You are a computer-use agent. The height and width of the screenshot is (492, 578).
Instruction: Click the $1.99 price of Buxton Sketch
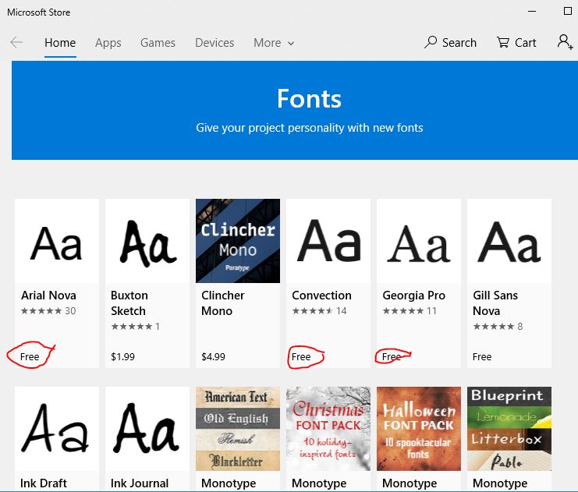[122, 357]
